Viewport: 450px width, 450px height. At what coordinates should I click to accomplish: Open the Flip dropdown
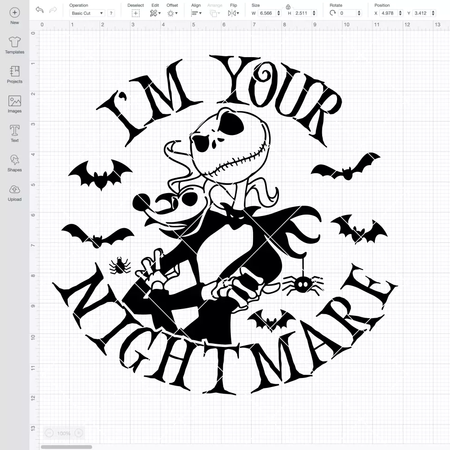point(234,13)
